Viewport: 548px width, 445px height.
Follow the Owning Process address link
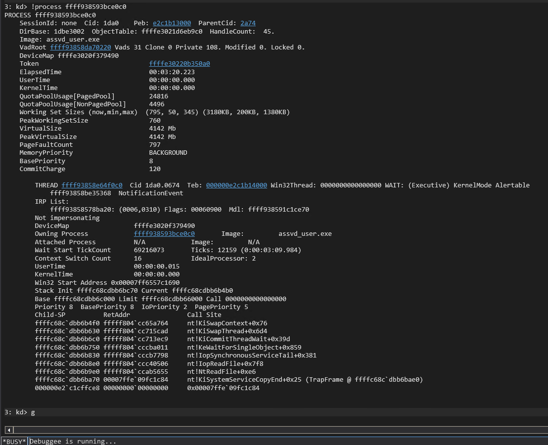[164, 234]
